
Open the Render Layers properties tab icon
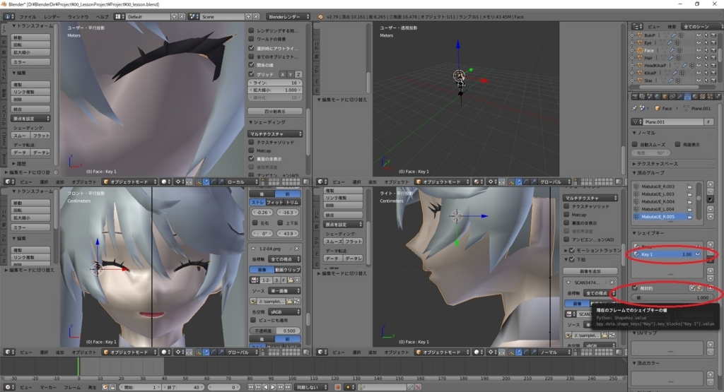pyautogui.click(x=642, y=96)
